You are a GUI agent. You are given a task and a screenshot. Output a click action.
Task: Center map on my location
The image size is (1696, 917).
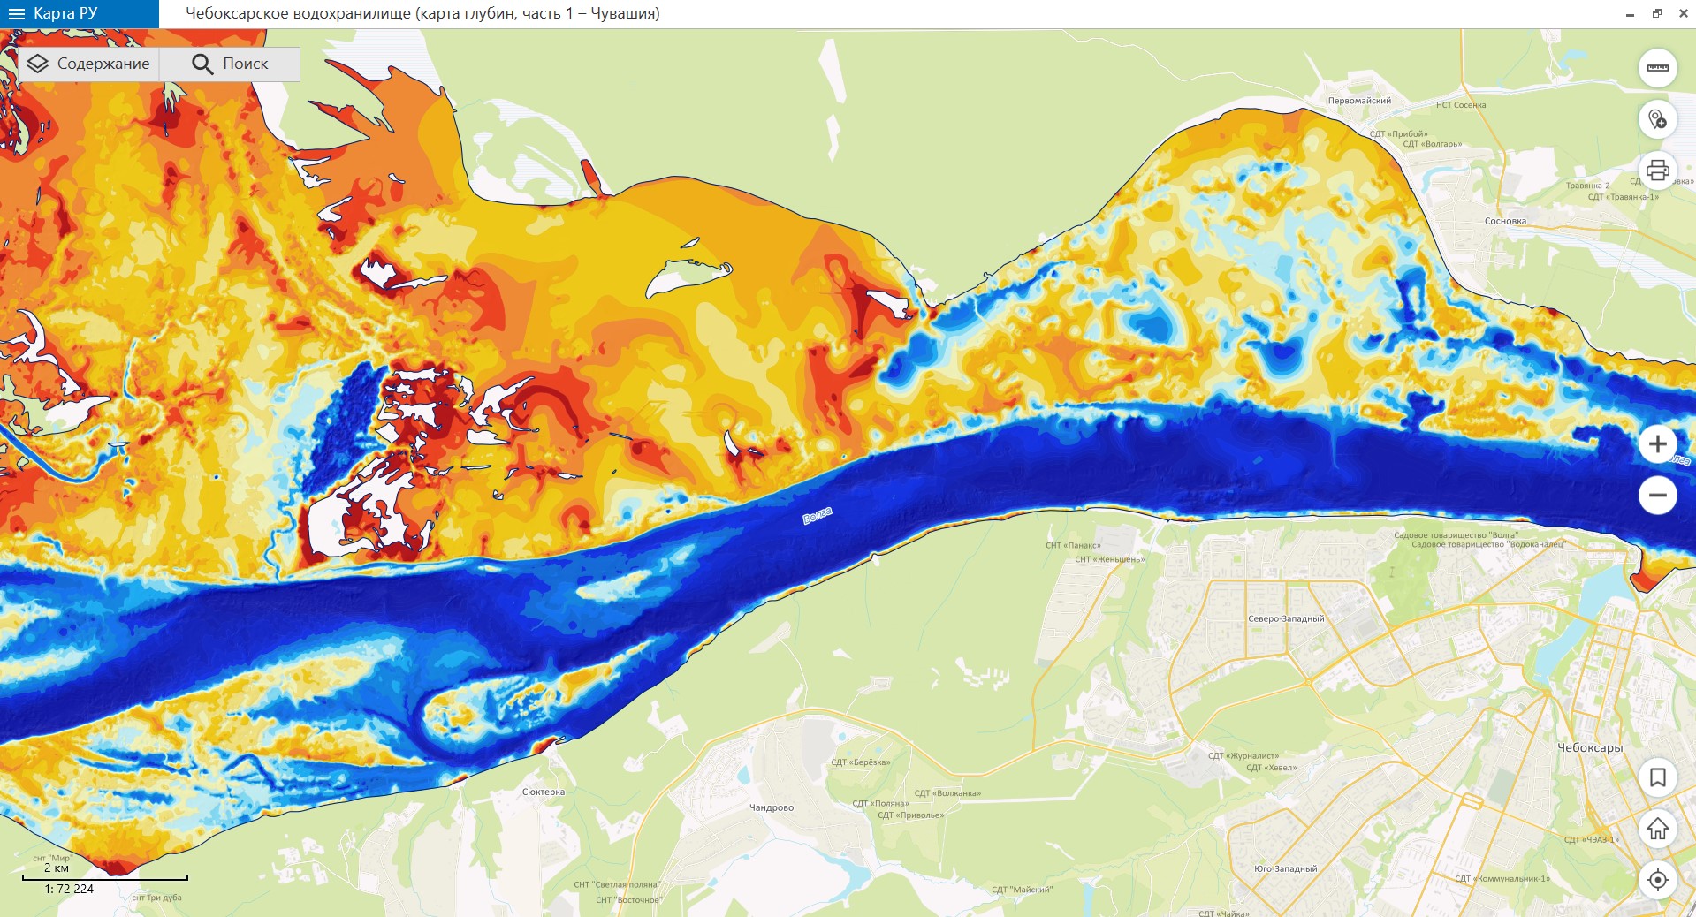tap(1657, 880)
